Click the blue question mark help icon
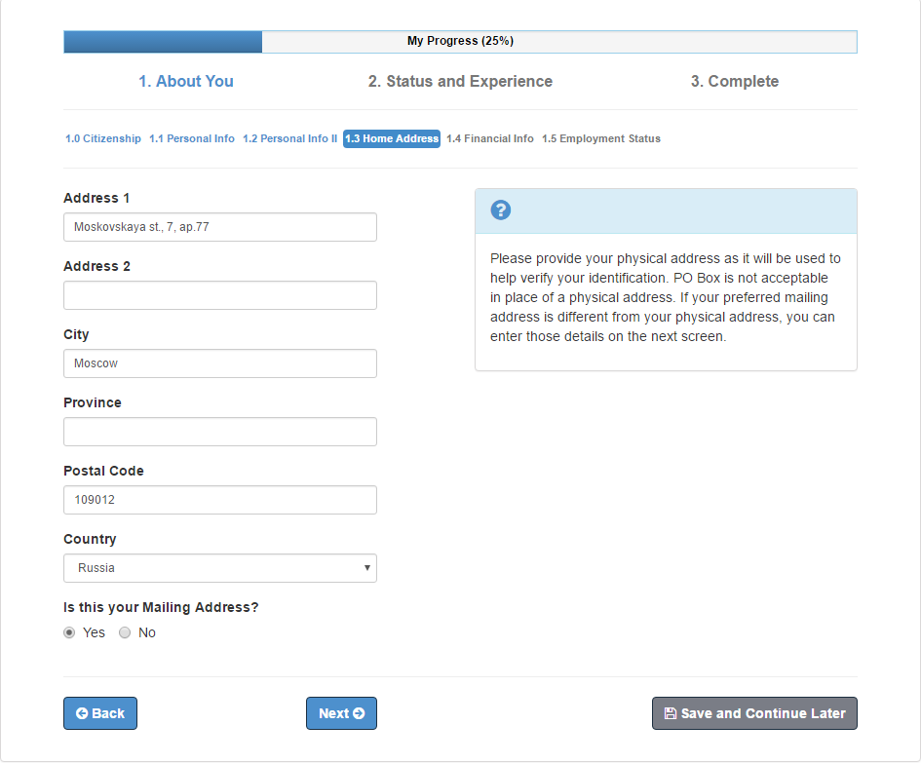921x763 pixels. [x=500, y=210]
